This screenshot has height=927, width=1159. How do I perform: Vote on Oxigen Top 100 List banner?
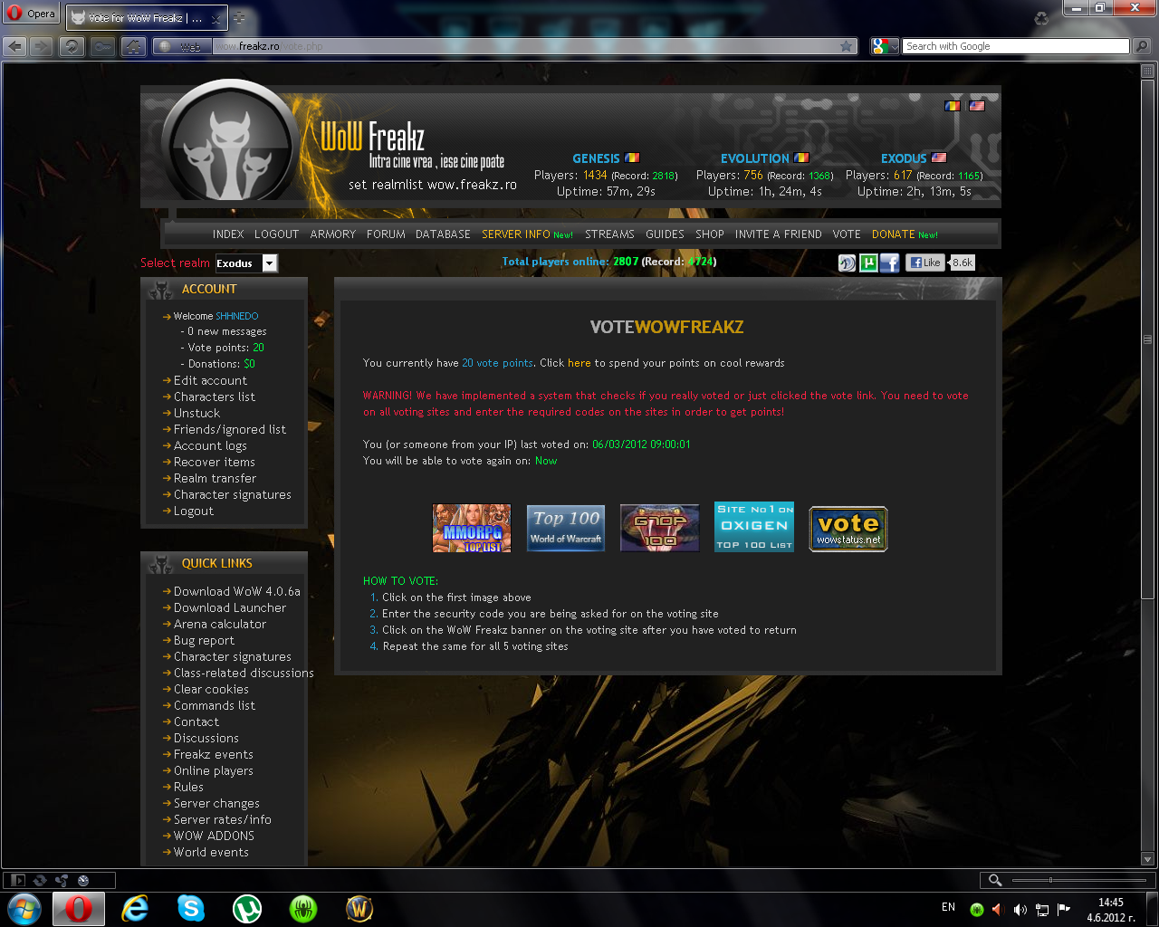pyautogui.click(x=754, y=526)
